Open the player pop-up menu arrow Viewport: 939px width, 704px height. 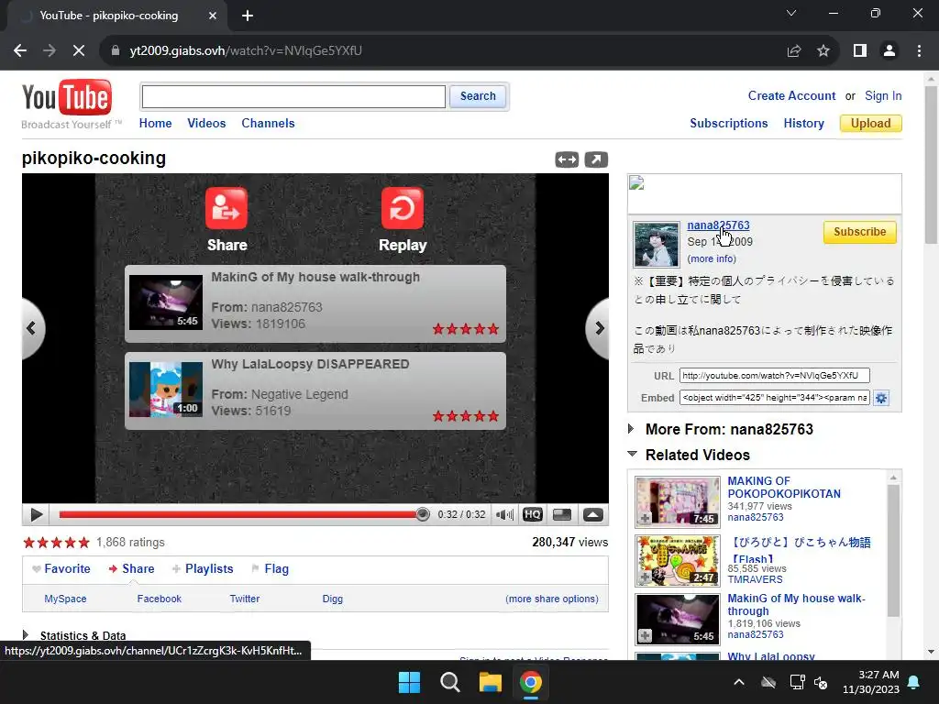pos(593,515)
